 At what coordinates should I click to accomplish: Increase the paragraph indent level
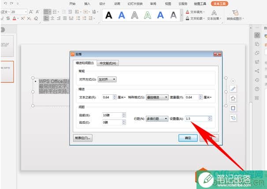(x=70, y=12)
